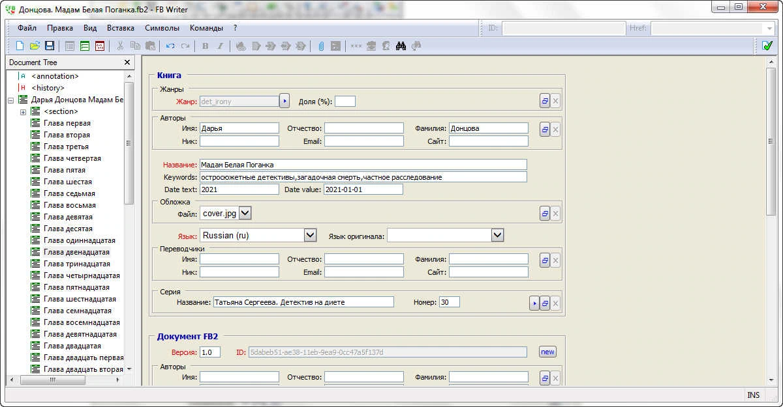Image resolution: width=783 pixels, height=407 pixels.
Task: Open the Href dropdown in the toolbar
Action: (x=769, y=29)
